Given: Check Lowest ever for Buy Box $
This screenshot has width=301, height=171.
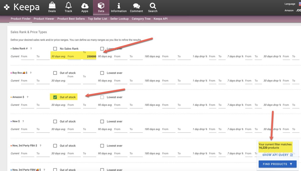Looking at the screenshot, I should point(102,73).
